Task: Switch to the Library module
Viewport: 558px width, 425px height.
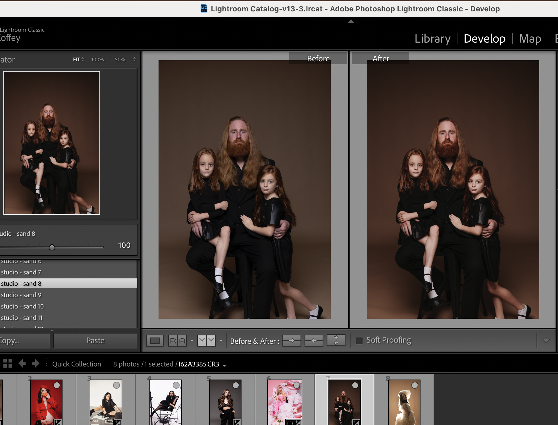Action: 432,39
